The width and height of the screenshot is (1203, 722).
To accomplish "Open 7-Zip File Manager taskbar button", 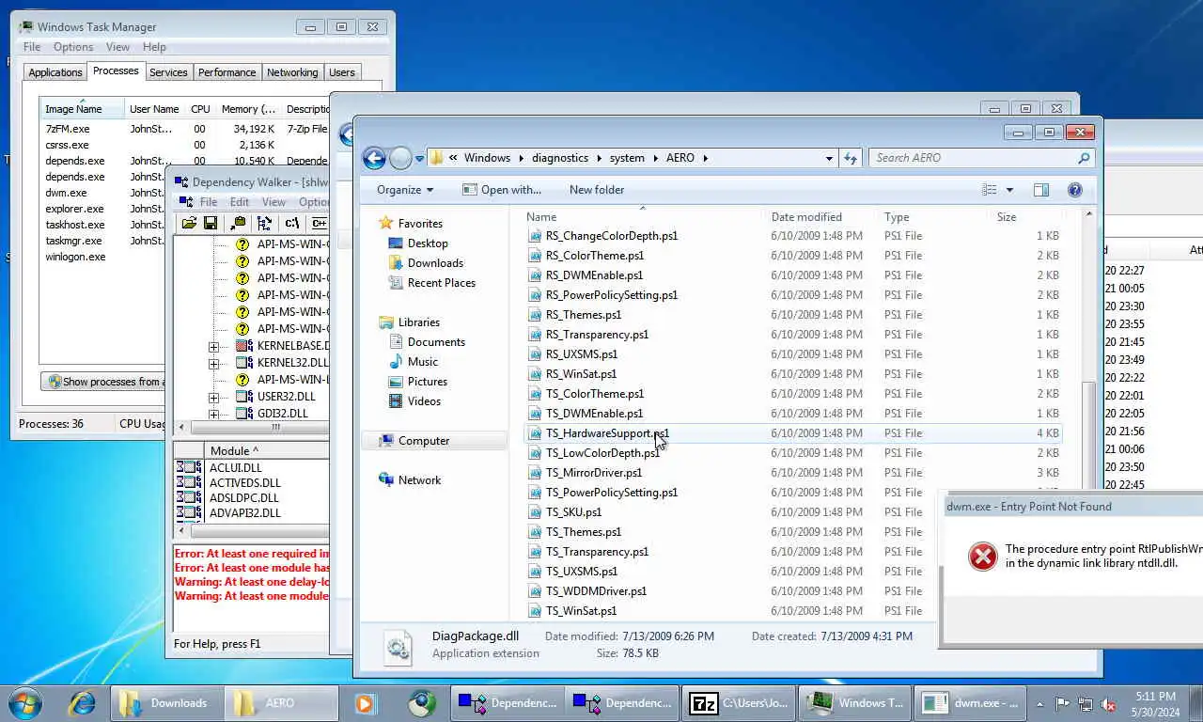I will tap(739, 703).
